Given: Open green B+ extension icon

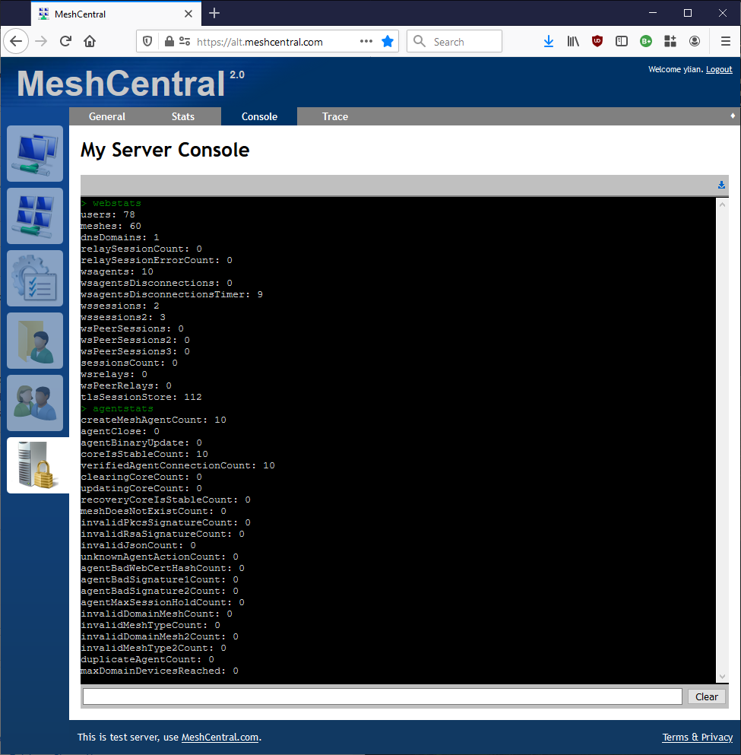Looking at the screenshot, I should pyautogui.click(x=646, y=41).
